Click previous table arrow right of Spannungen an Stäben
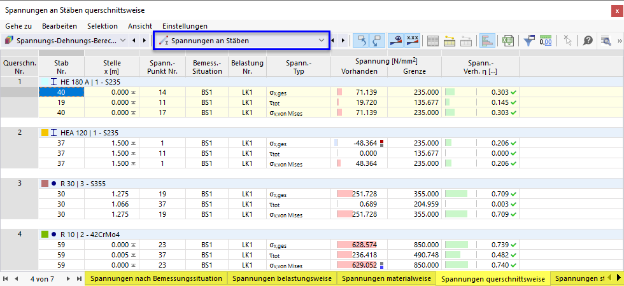624x286 pixels. pos(332,41)
